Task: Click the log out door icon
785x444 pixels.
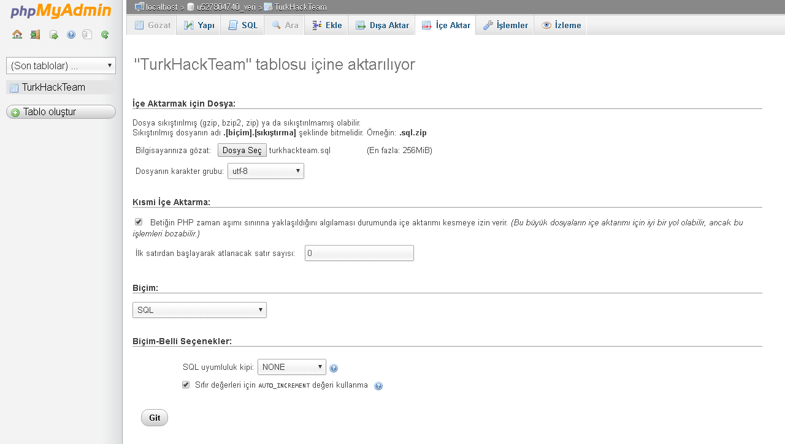Action: [x=35, y=35]
